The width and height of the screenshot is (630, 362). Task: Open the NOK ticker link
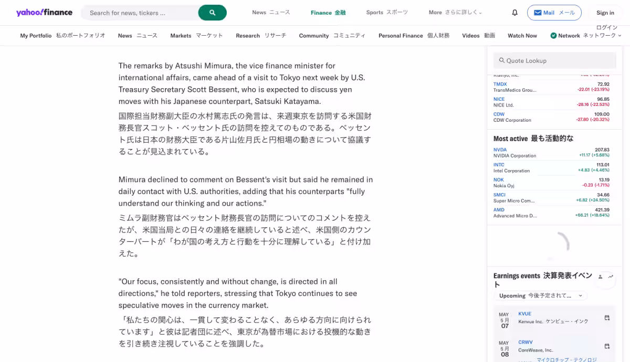click(499, 179)
